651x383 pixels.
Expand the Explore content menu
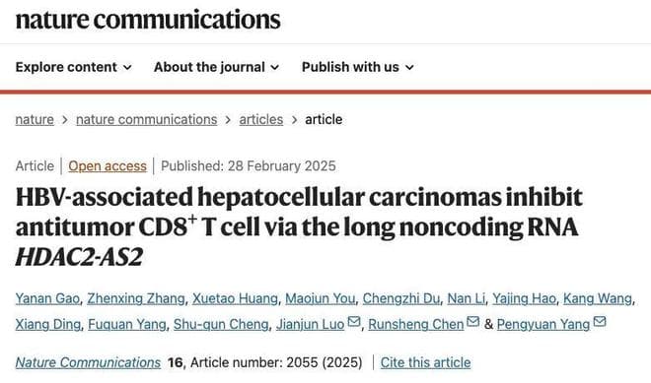[74, 67]
